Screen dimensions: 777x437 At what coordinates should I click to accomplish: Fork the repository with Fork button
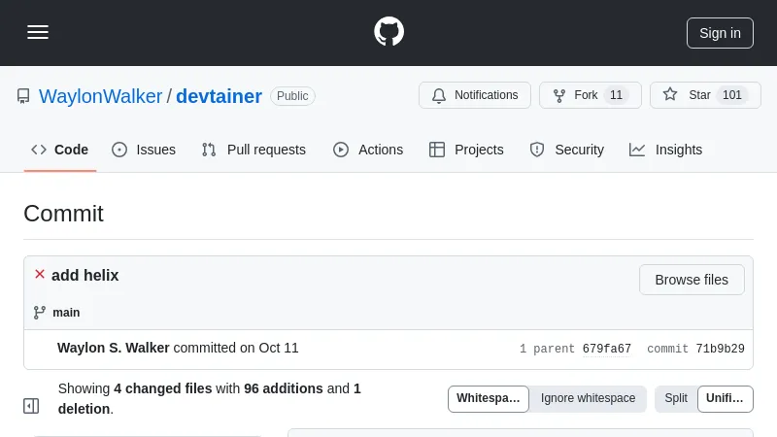590,95
